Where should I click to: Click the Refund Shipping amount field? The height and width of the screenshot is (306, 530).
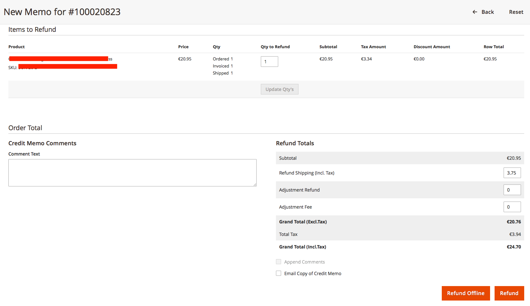[512, 173]
